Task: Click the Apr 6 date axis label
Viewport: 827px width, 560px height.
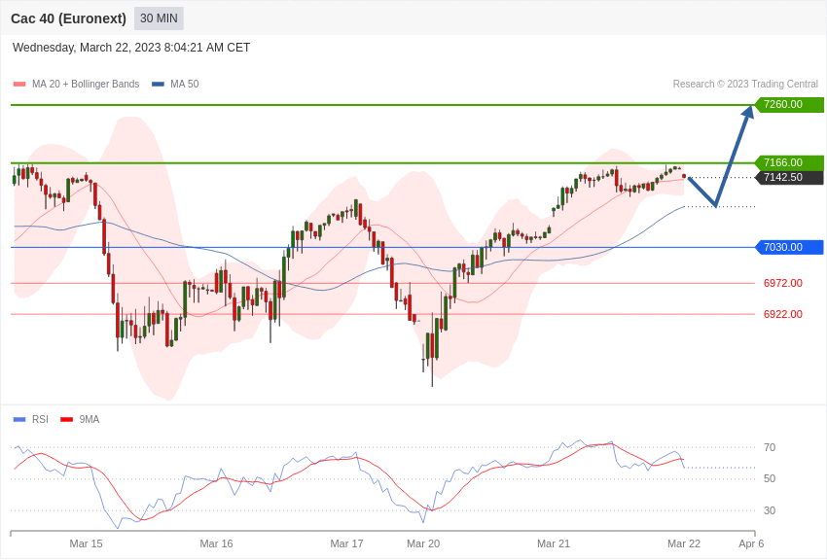Action: tap(751, 543)
